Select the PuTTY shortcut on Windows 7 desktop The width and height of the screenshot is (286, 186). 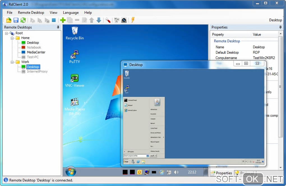tap(75, 57)
